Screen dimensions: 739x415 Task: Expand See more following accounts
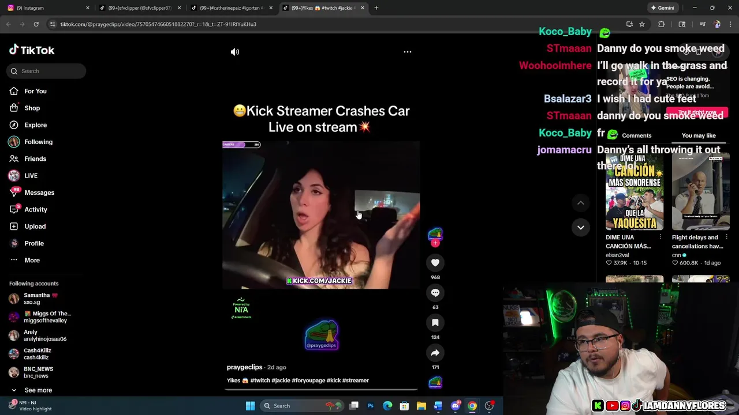pos(38,390)
